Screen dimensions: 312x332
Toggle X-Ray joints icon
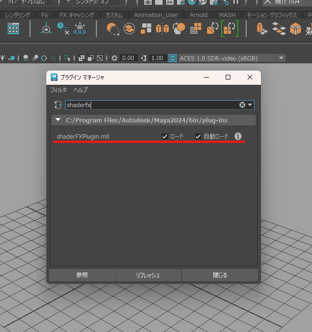[x=100, y=58]
